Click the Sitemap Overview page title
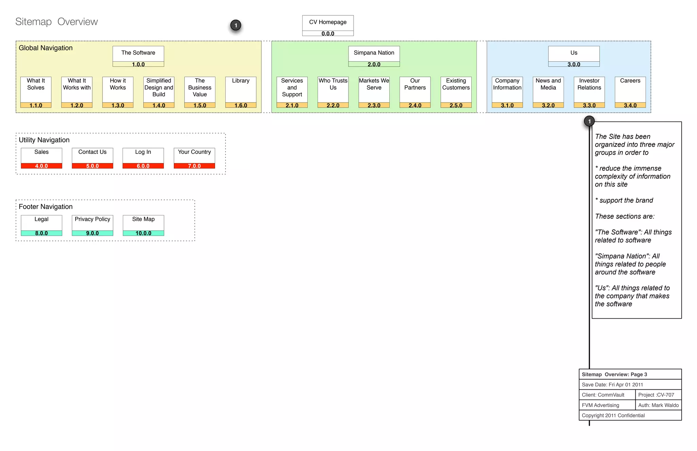Viewport: 697px width, 451px height. 56,22
